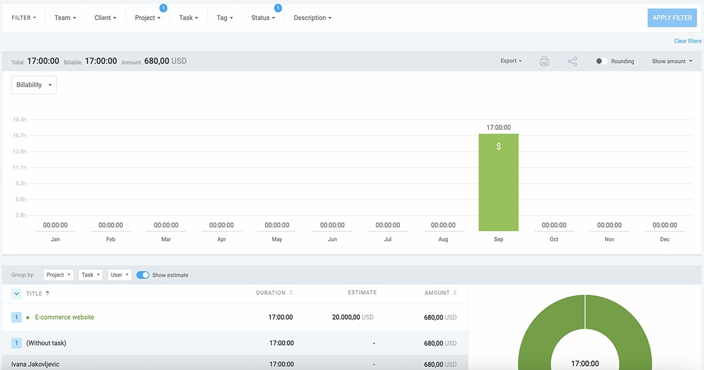The width and height of the screenshot is (704, 370).
Task: Click the share report icon
Action: coord(572,61)
